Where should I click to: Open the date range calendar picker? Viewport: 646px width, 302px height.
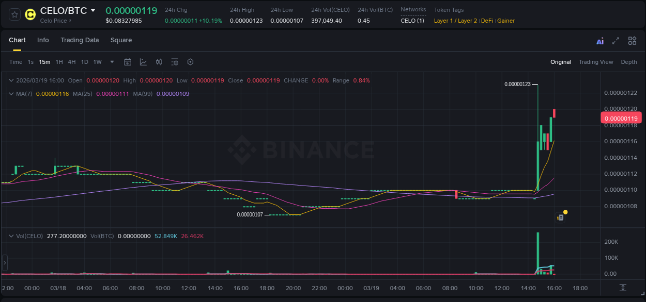click(128, 62)
